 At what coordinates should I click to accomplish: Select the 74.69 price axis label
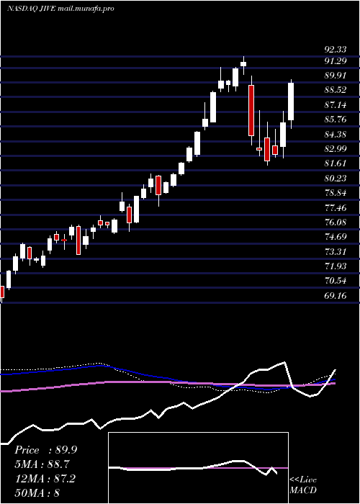pyautogui.click(x=336, y=237)
